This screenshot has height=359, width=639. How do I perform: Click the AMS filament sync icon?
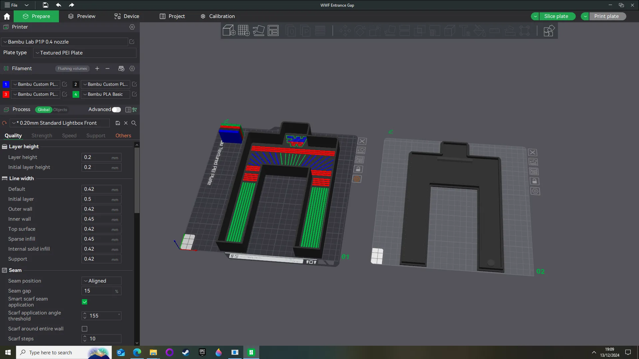tap(121, 68)
